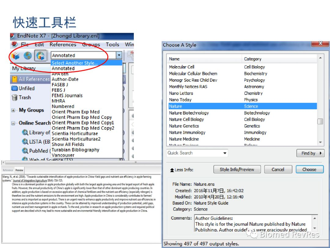
Task: Open the Quick Search dropdown arrow
Action: point(225,153)
